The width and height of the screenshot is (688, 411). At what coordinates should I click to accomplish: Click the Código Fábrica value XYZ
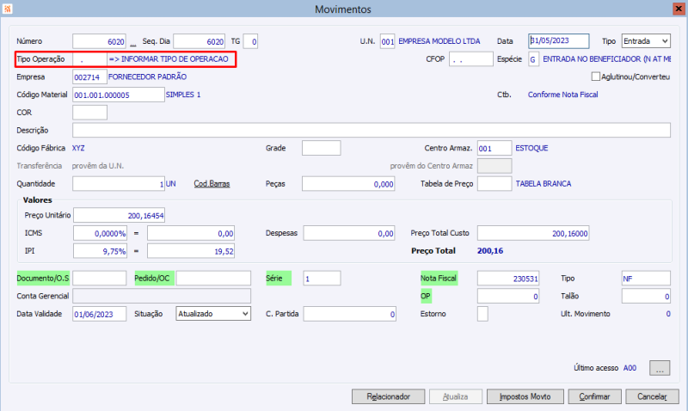coord(78,148)
